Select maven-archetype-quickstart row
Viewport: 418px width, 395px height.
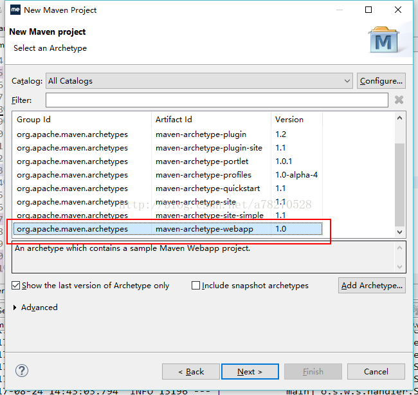pos(167,188)
